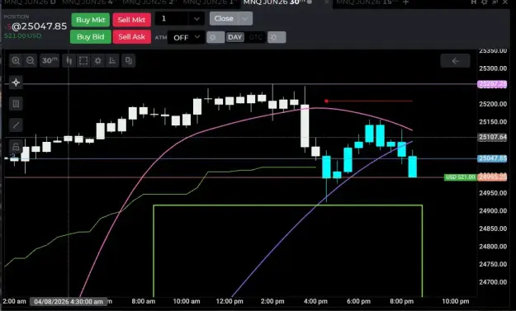516x311 pixels.
Task: Select DAY time-in-force
Action: coord(235,37)
